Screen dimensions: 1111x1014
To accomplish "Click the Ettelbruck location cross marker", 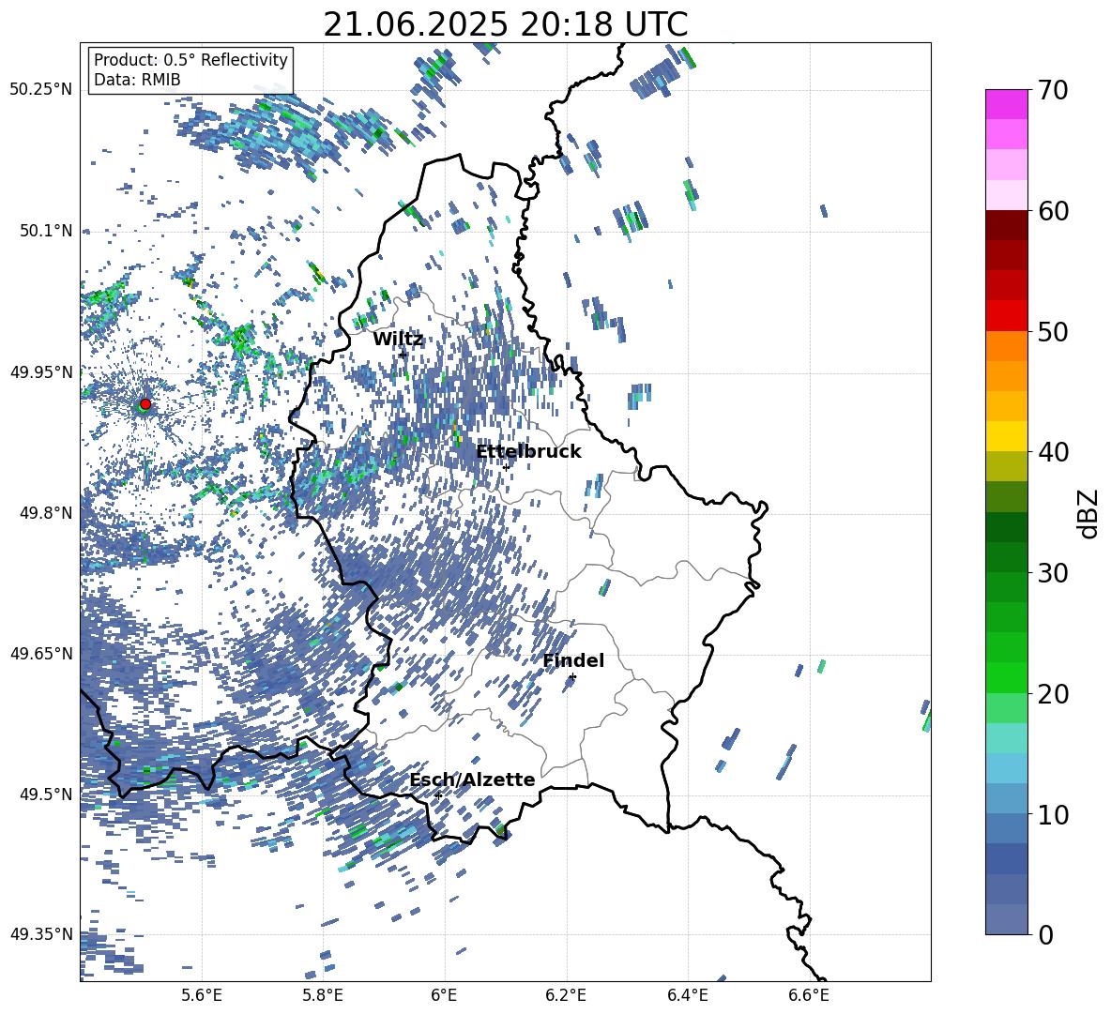I will (x=506, y=467).
